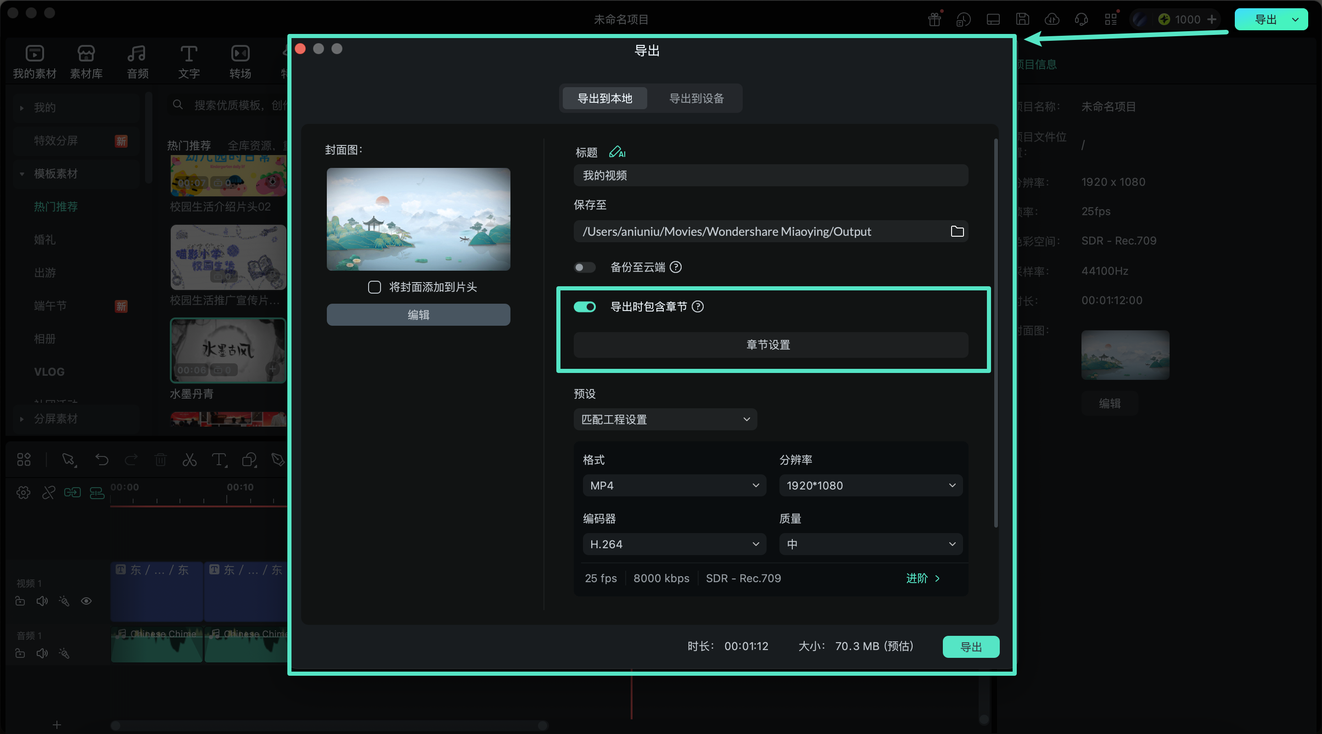The height and width of the screenshot is (734, 1322).
Task: Open the 转场 transitions panel
Action: click(x=240, y=61)
